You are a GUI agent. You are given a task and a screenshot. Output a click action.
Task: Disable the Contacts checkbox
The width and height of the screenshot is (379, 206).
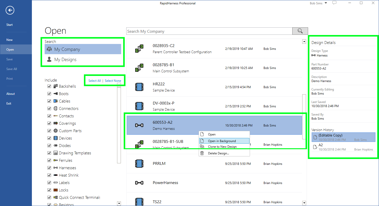[x=49, y=116]
